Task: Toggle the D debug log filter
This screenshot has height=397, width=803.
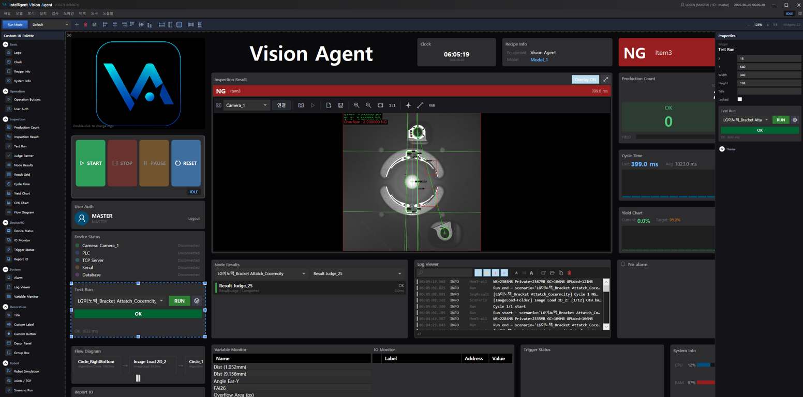Action: click(504, 273)
